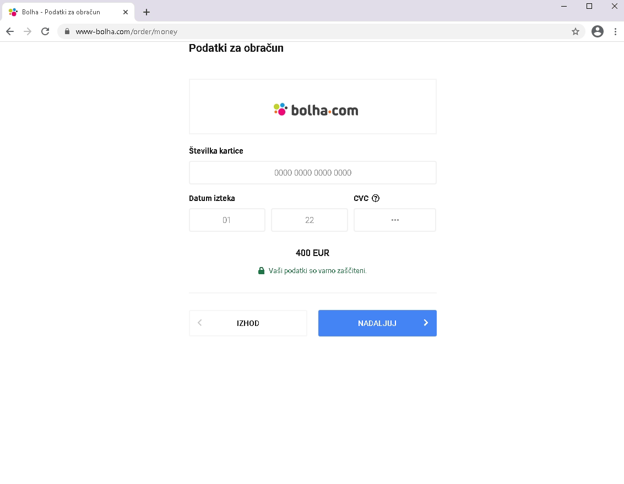Click the expiry year field showing 22

(309, 220)
